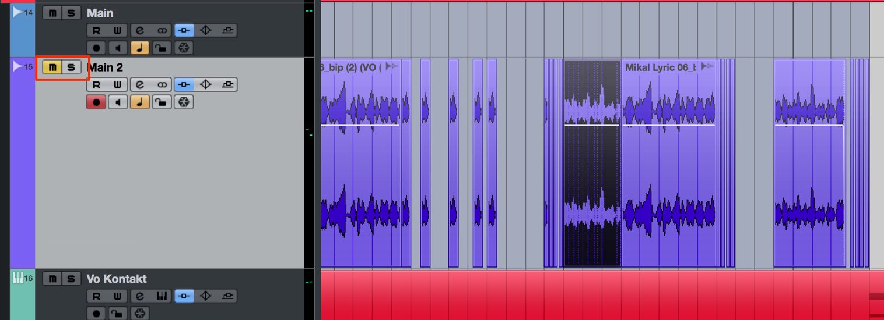Click instrument keyboard icon for track 16
The width and height of the screenshot is (884, 320).
(17, 278)
